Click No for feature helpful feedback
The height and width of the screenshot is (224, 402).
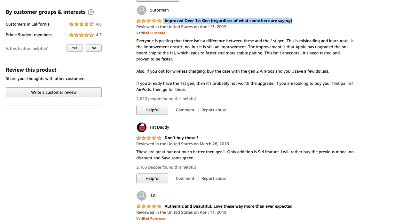(x=93, y=48)
